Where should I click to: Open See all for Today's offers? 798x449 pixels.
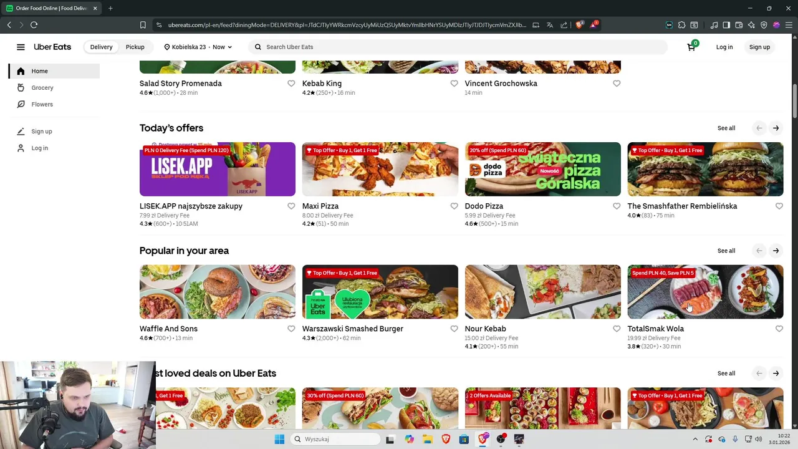(726, 128)
